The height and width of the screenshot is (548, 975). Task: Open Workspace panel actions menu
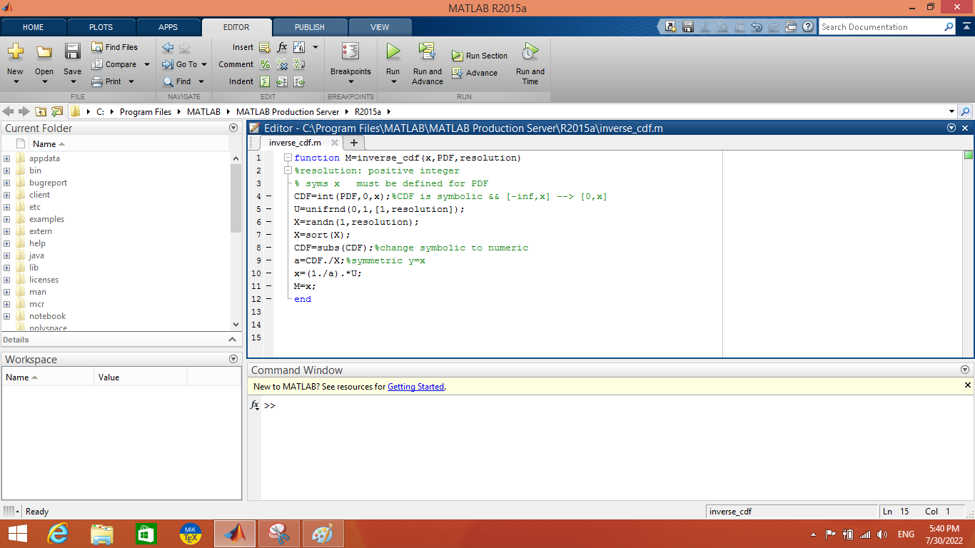pyautogui.click(x=233, y=359)
